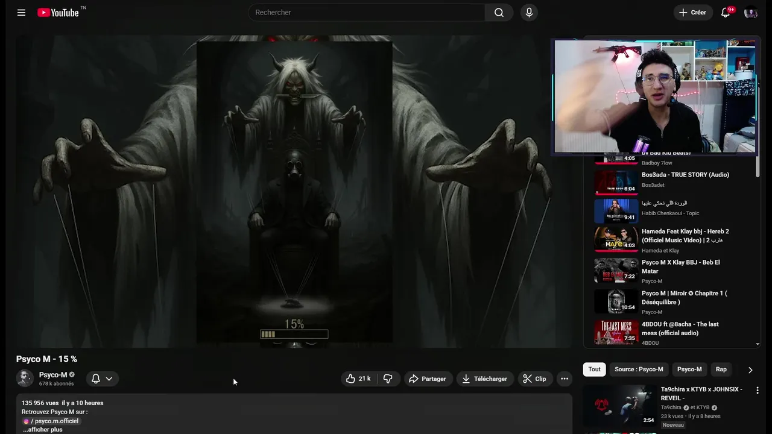The image size is (772, 434).
Task: Open more actions three-dot menu
Action: point(565,379)
